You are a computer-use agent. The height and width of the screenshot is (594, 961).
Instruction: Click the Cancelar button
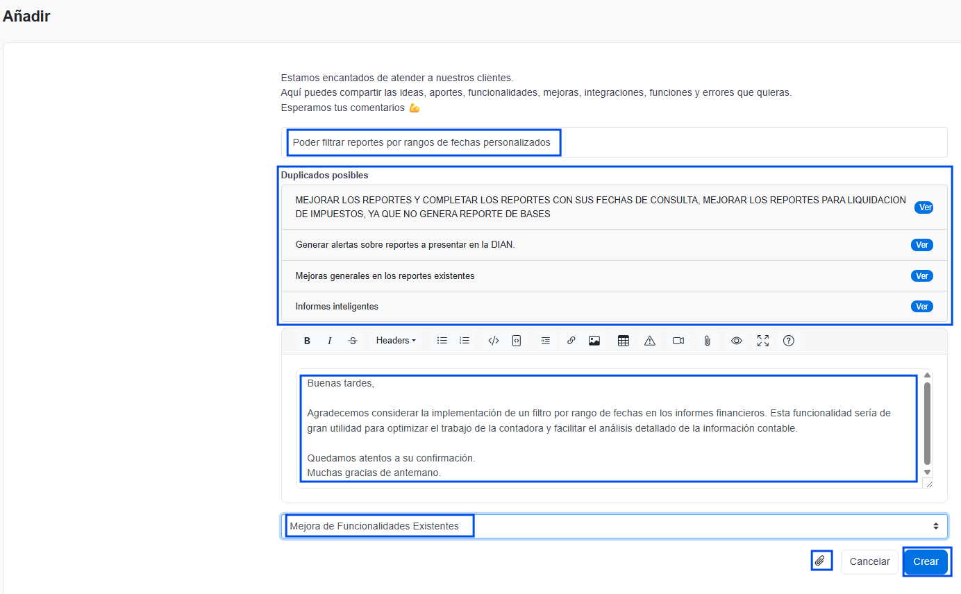point(869,561)
